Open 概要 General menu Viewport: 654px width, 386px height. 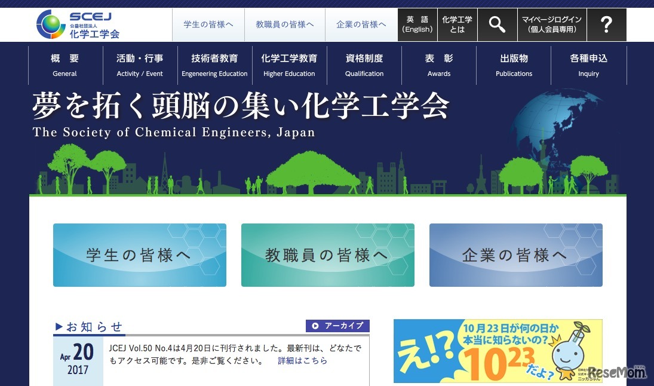(65, 65)
